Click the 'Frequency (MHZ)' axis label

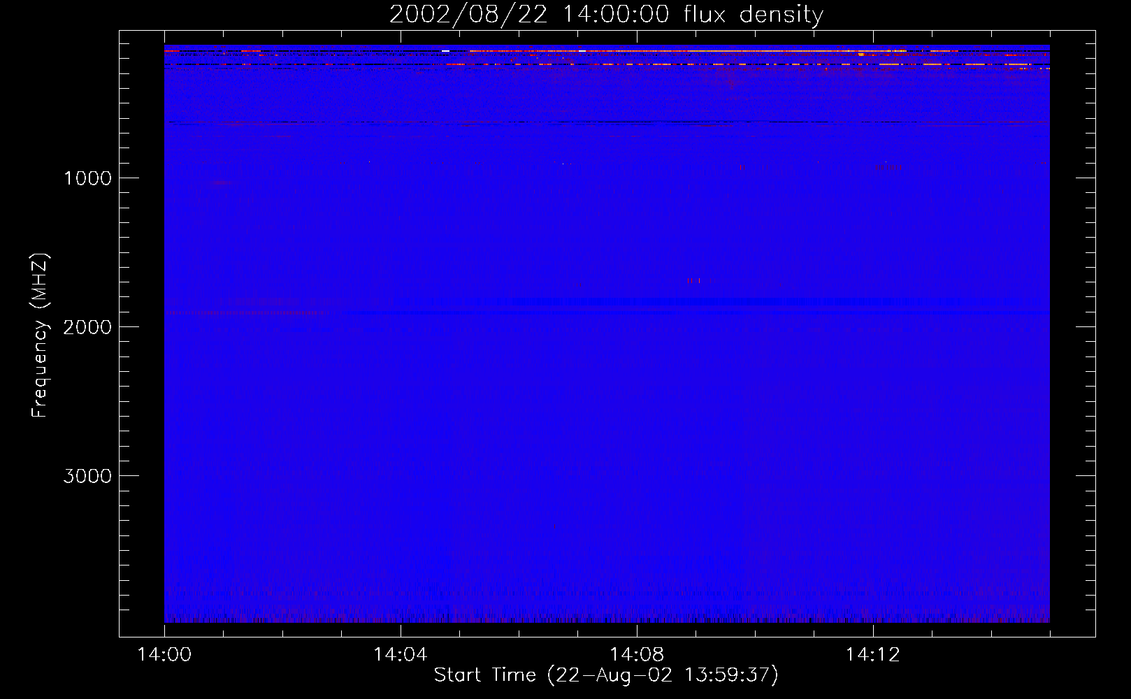41,336
